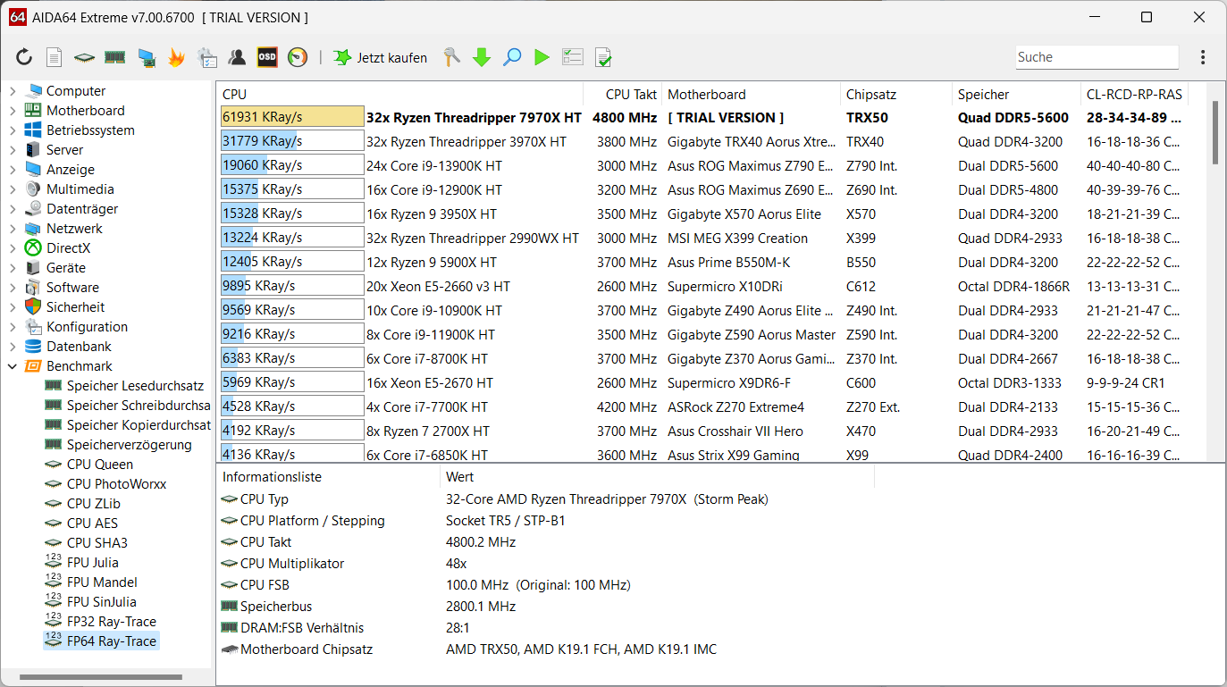The width and height of the screenshot is (1227, 687).
Task: Open FPU SinJulia benchmark
Action: [101, 602]
